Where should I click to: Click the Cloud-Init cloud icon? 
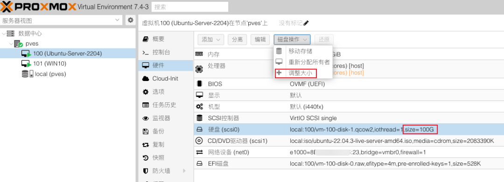[x=146, y=79]
